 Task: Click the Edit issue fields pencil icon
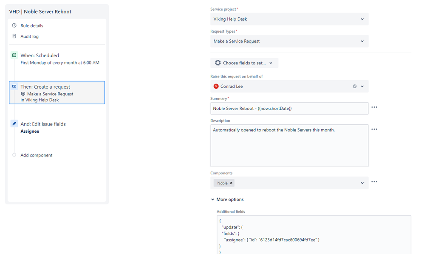[14, 124]
